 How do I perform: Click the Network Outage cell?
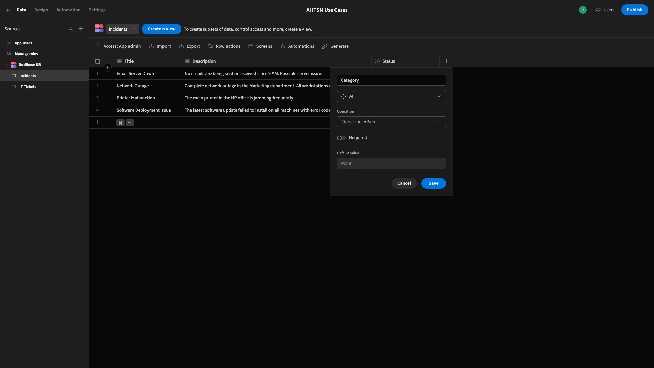click(147, 86)
